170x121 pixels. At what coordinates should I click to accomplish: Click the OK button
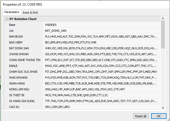pyautogui.click(x=159, y=116)
